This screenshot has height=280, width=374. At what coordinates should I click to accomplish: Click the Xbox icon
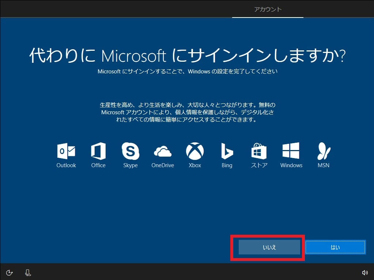(x=195, y=151)
